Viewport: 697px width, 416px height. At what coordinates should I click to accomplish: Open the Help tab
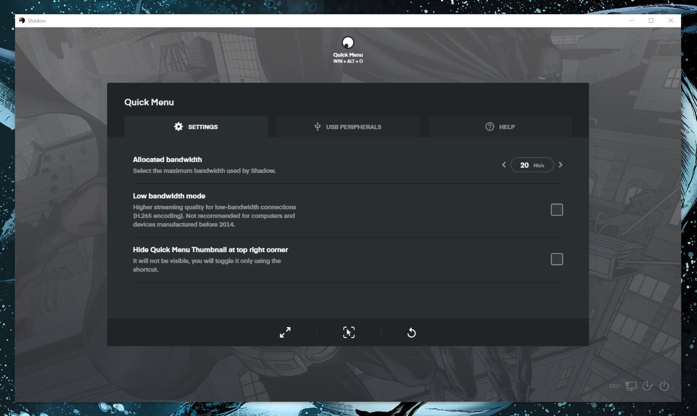500,127
